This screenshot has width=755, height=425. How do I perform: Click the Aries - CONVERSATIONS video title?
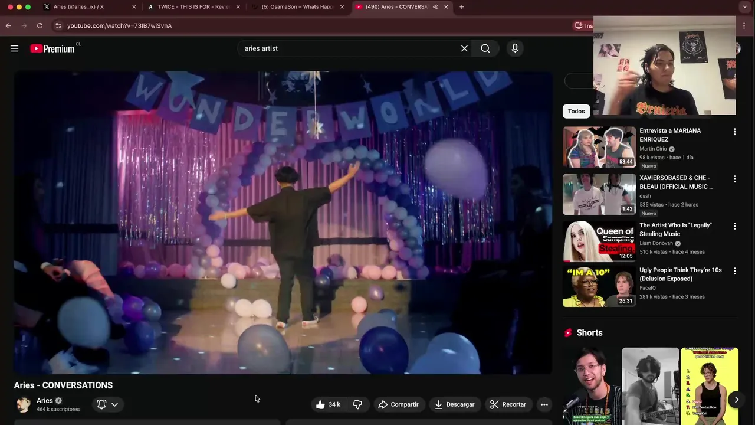[63, 385]
